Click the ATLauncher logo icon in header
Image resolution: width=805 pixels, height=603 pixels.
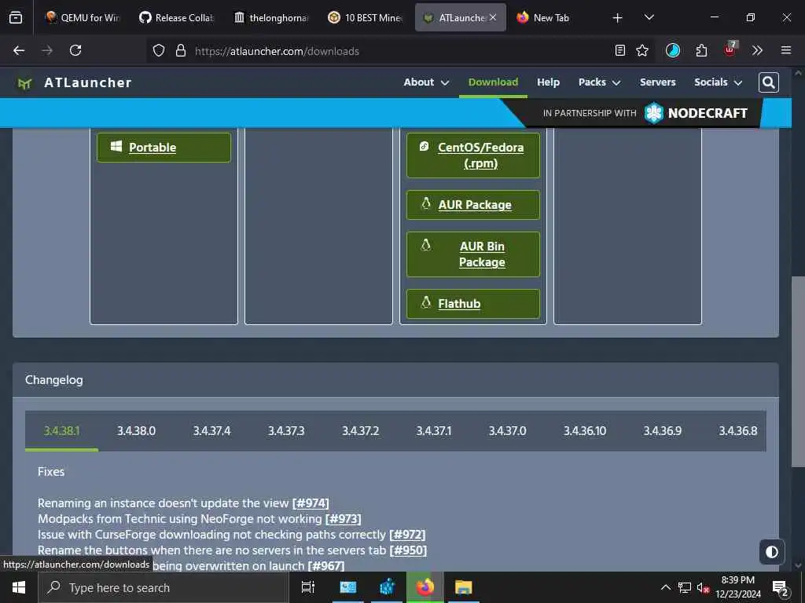point(24,82)
